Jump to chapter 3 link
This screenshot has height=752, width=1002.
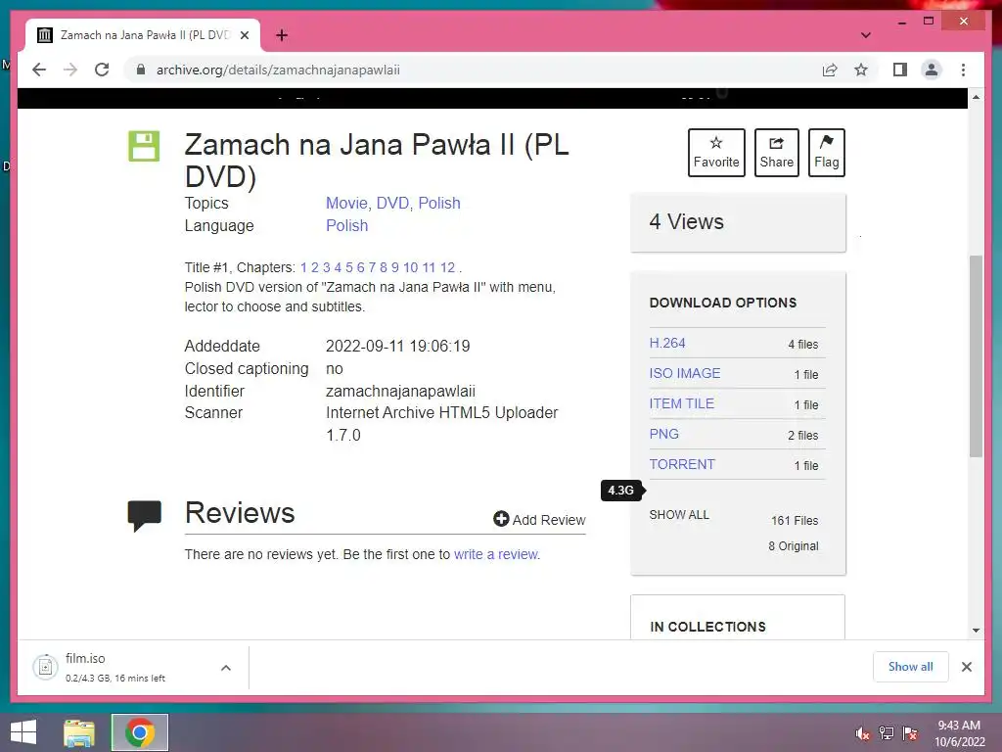point(327,267)
